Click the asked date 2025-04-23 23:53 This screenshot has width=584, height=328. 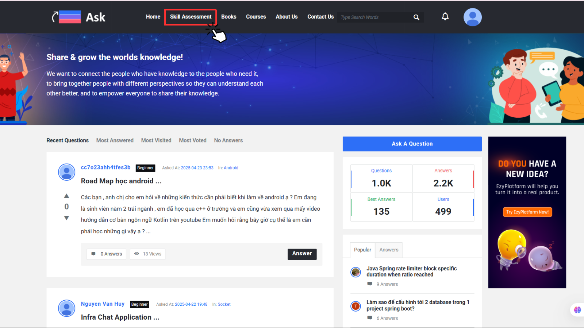tap(197, 168)
